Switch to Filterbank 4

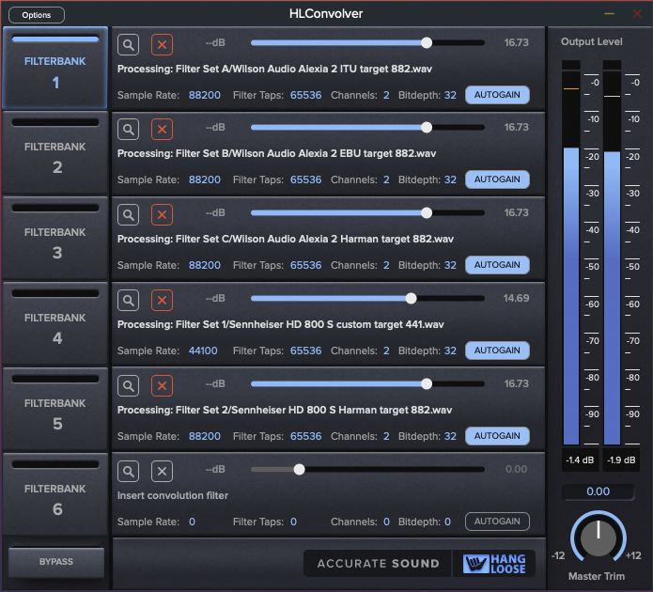55,323
